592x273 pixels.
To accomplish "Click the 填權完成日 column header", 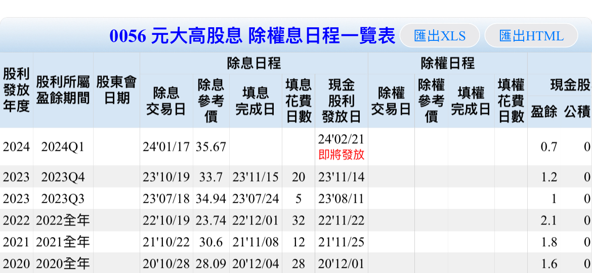I will click(471, 101).
